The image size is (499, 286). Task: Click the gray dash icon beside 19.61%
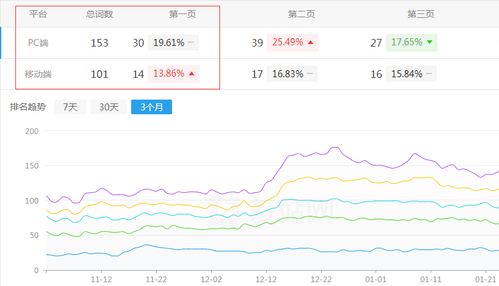[x=191, y=43]
